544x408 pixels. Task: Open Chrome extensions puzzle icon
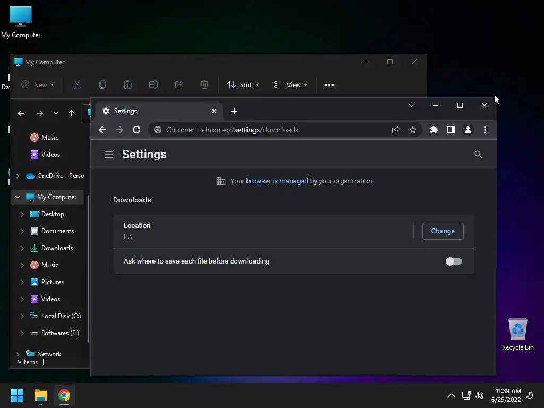coord(433,130)
